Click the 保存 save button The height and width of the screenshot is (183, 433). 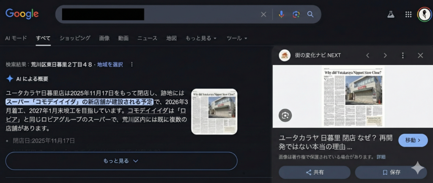pyautogui.click(x=391, y=172)
